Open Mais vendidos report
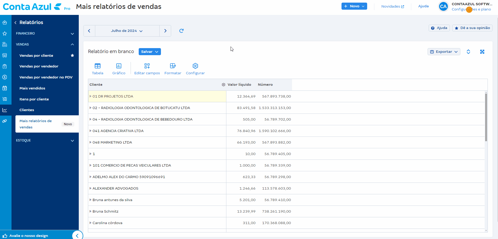 tap(32, 88)
